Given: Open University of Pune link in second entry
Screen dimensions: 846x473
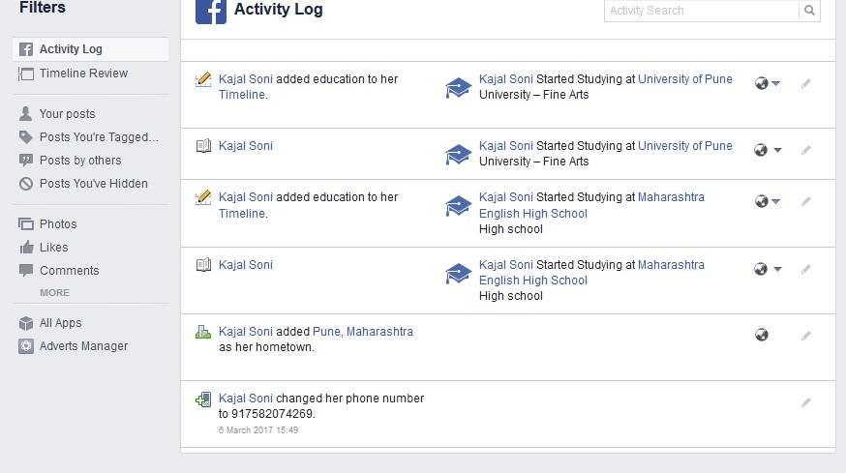Looking at the screenshot, I should (685, 146).
